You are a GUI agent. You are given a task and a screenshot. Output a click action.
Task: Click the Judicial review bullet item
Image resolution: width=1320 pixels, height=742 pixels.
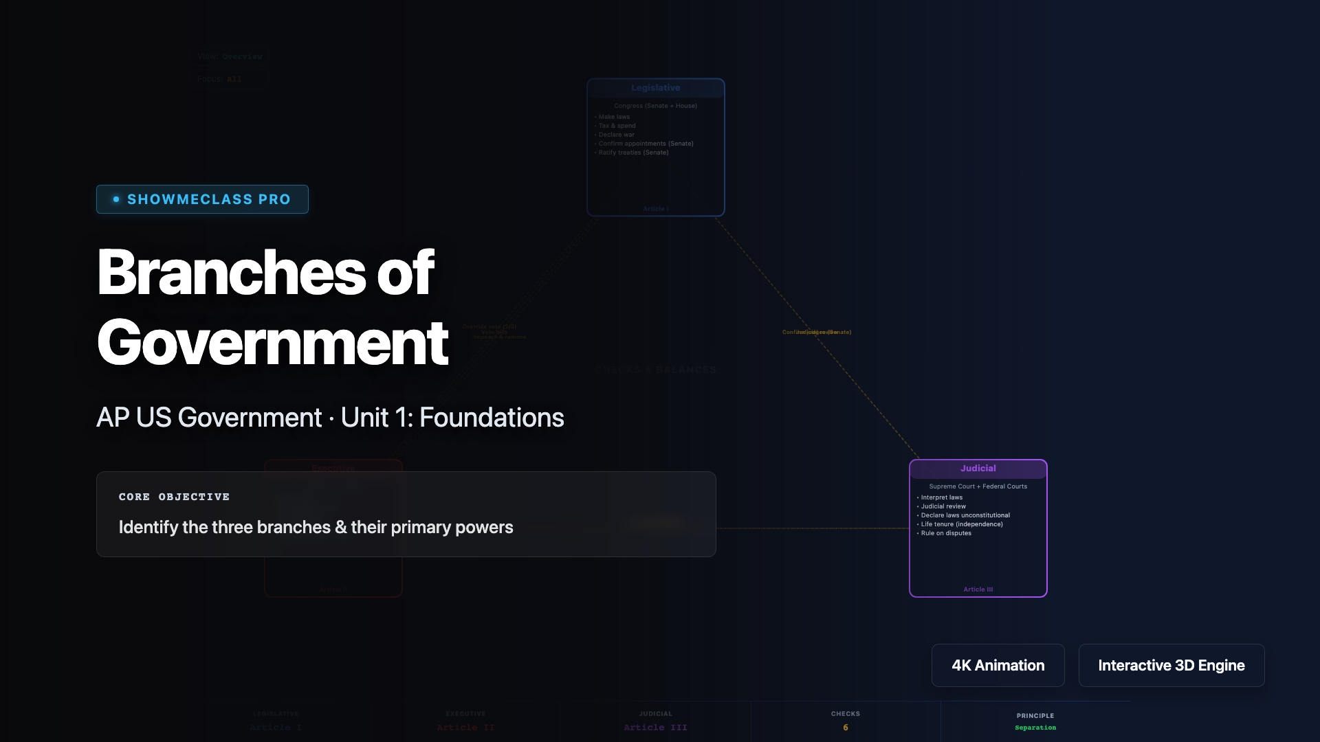pyautogui.click(x=943, y=506)
